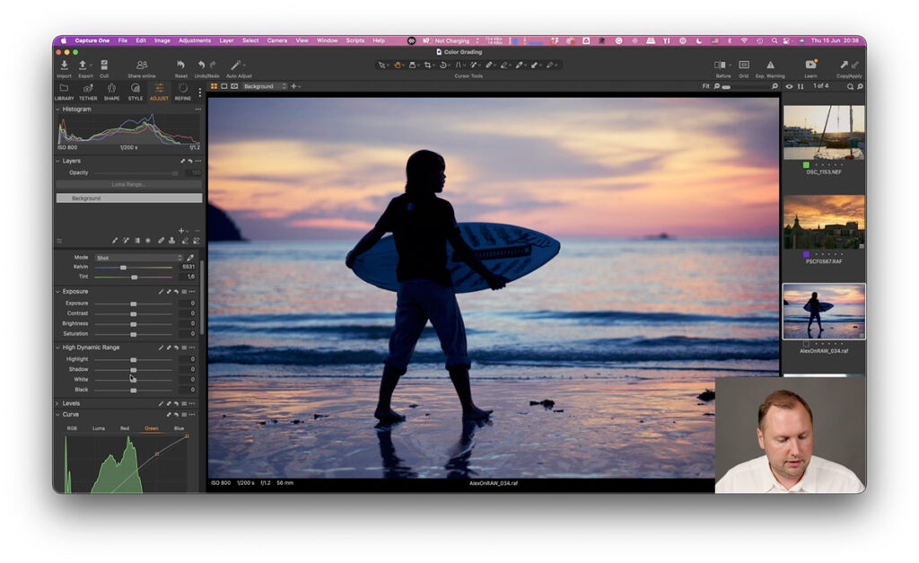Click the Reset button in the toolbar

181,65
